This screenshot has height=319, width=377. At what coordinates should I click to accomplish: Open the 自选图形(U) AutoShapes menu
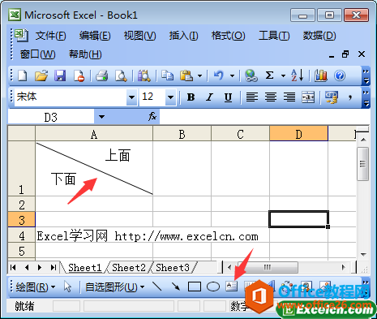tap(114, 287)
